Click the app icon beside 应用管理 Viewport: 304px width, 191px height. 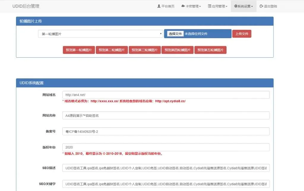[x=210, y=6]
